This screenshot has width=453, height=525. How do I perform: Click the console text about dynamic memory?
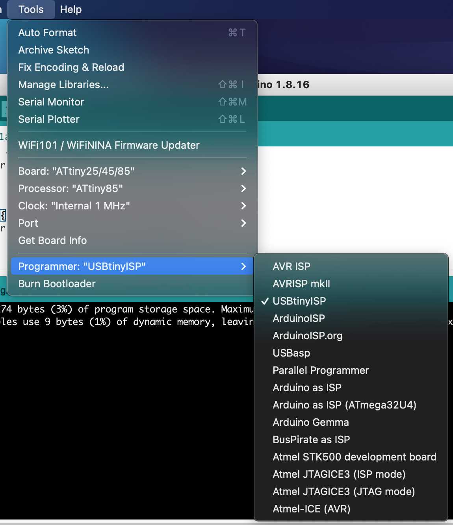click(127, 322)
